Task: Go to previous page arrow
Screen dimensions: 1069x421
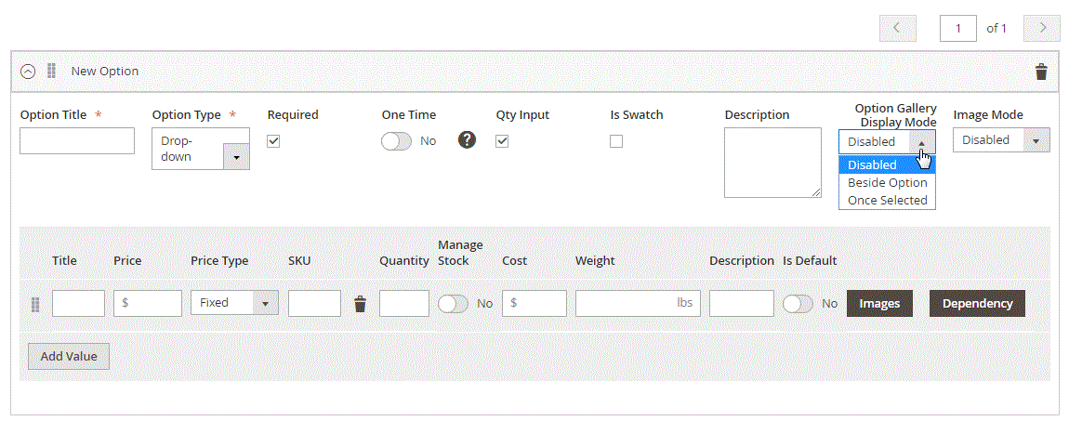Action: [x=897, y=28]
